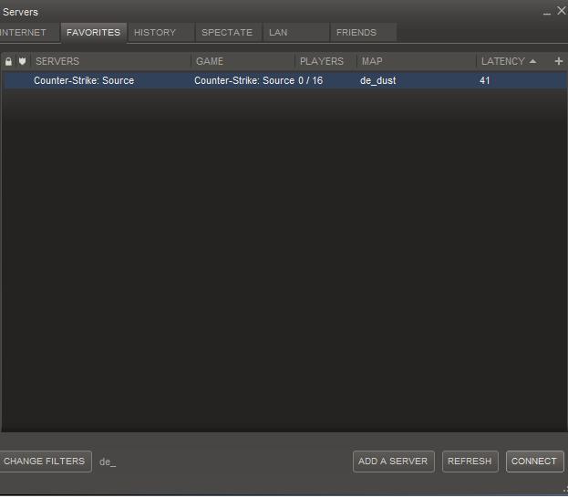Select the Counter-Strike: Source server name
Screen dimensions: 568x498
pyautogui.click(x=84, y=80)
